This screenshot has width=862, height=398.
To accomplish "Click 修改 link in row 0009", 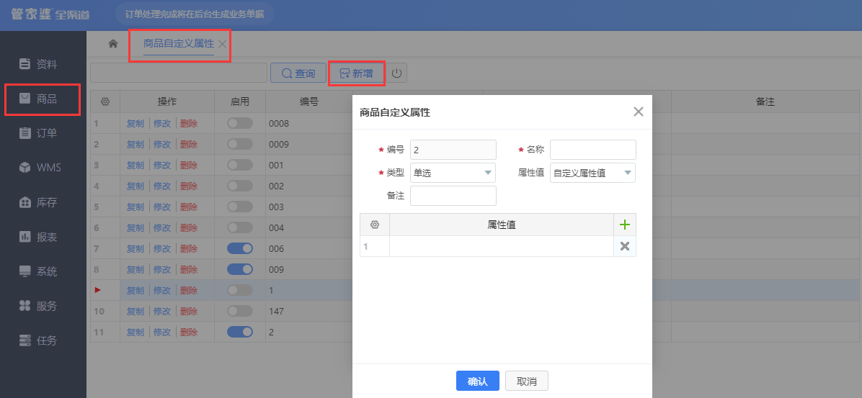I will pos(162,145).
